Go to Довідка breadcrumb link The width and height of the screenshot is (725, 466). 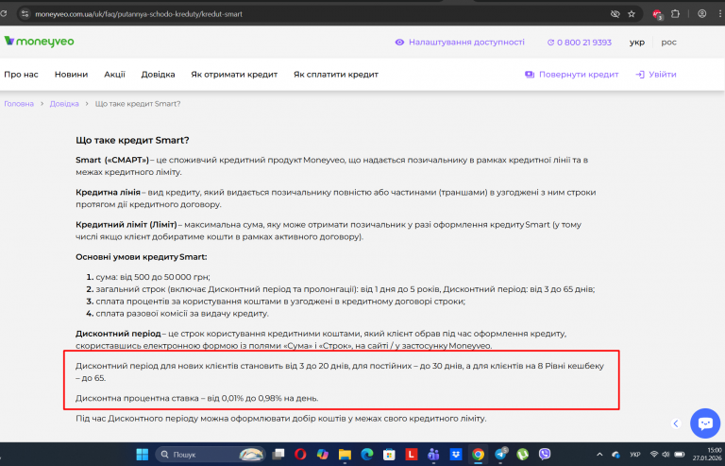64,104
